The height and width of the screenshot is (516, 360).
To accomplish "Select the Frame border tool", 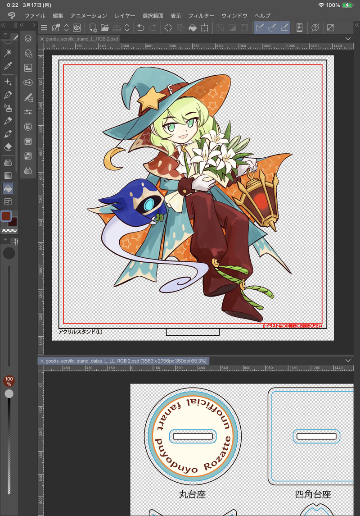I will 8,202.
